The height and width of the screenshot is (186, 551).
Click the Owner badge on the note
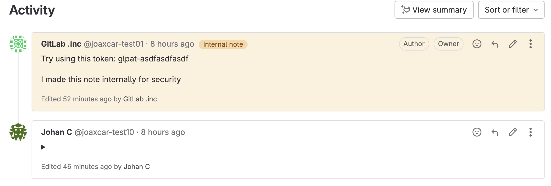(x=448, y=44)
